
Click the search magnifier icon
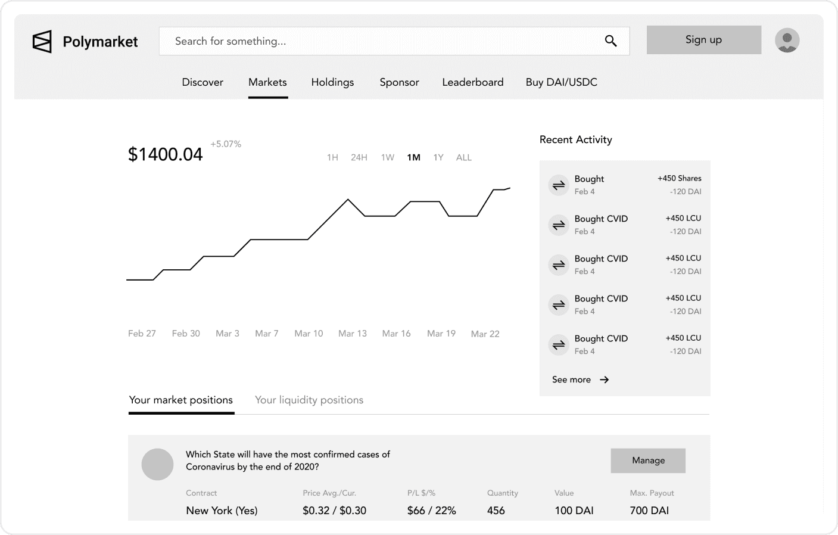pyautogui.click(x=610, y=41)
